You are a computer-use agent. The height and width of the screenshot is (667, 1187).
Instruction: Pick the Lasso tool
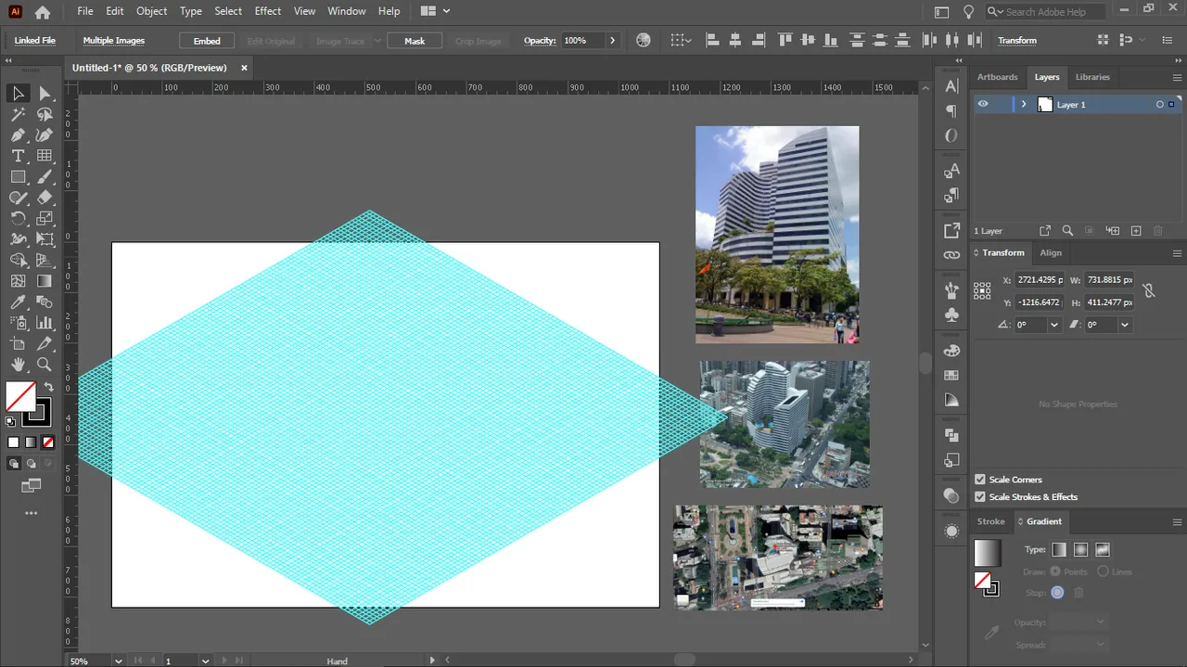coord(45,114)
